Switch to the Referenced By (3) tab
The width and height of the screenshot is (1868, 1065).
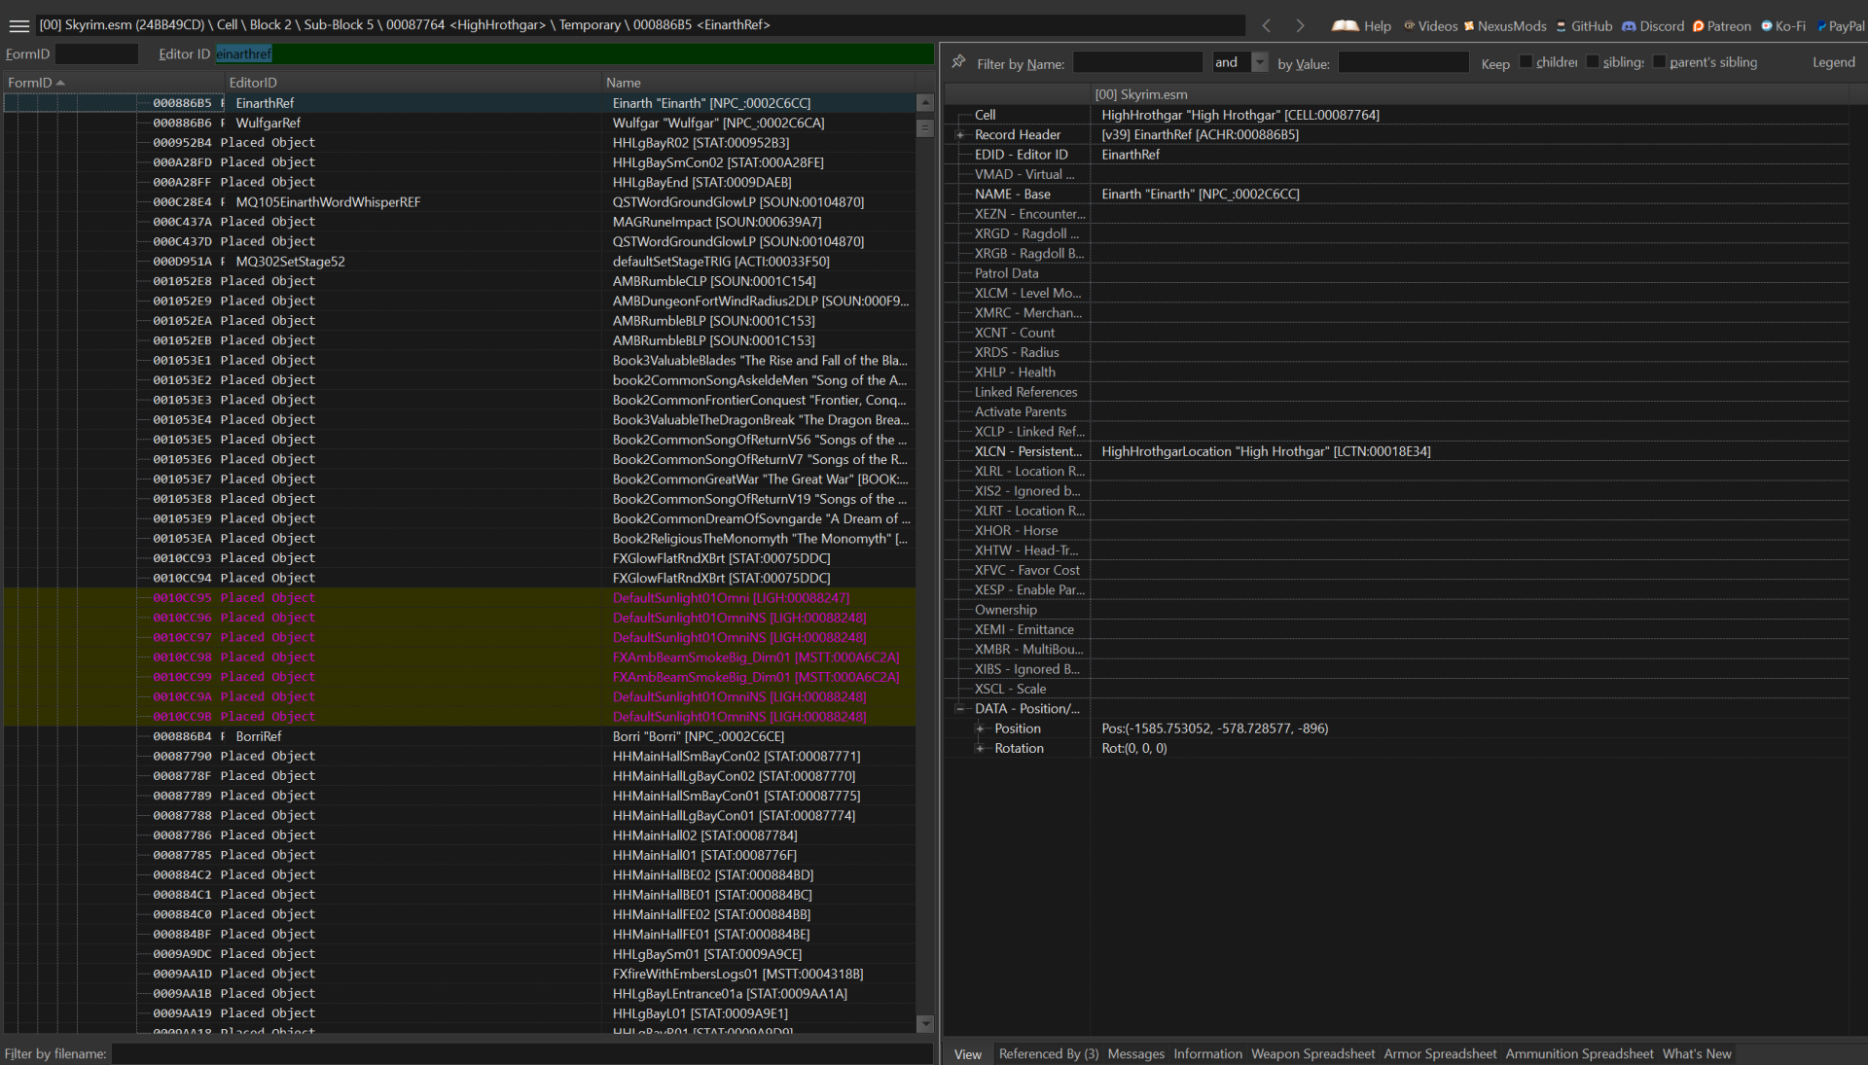click(x=1048, y=1054)
